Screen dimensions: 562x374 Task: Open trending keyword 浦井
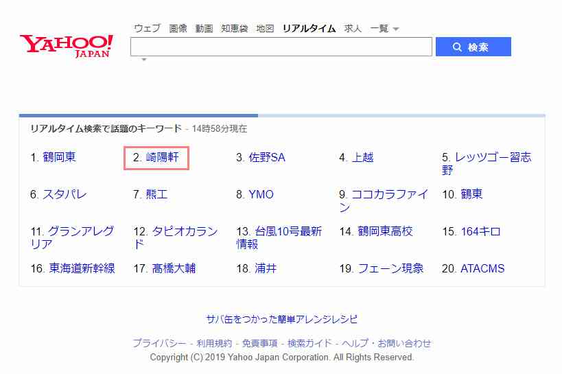tap(266, 268)
